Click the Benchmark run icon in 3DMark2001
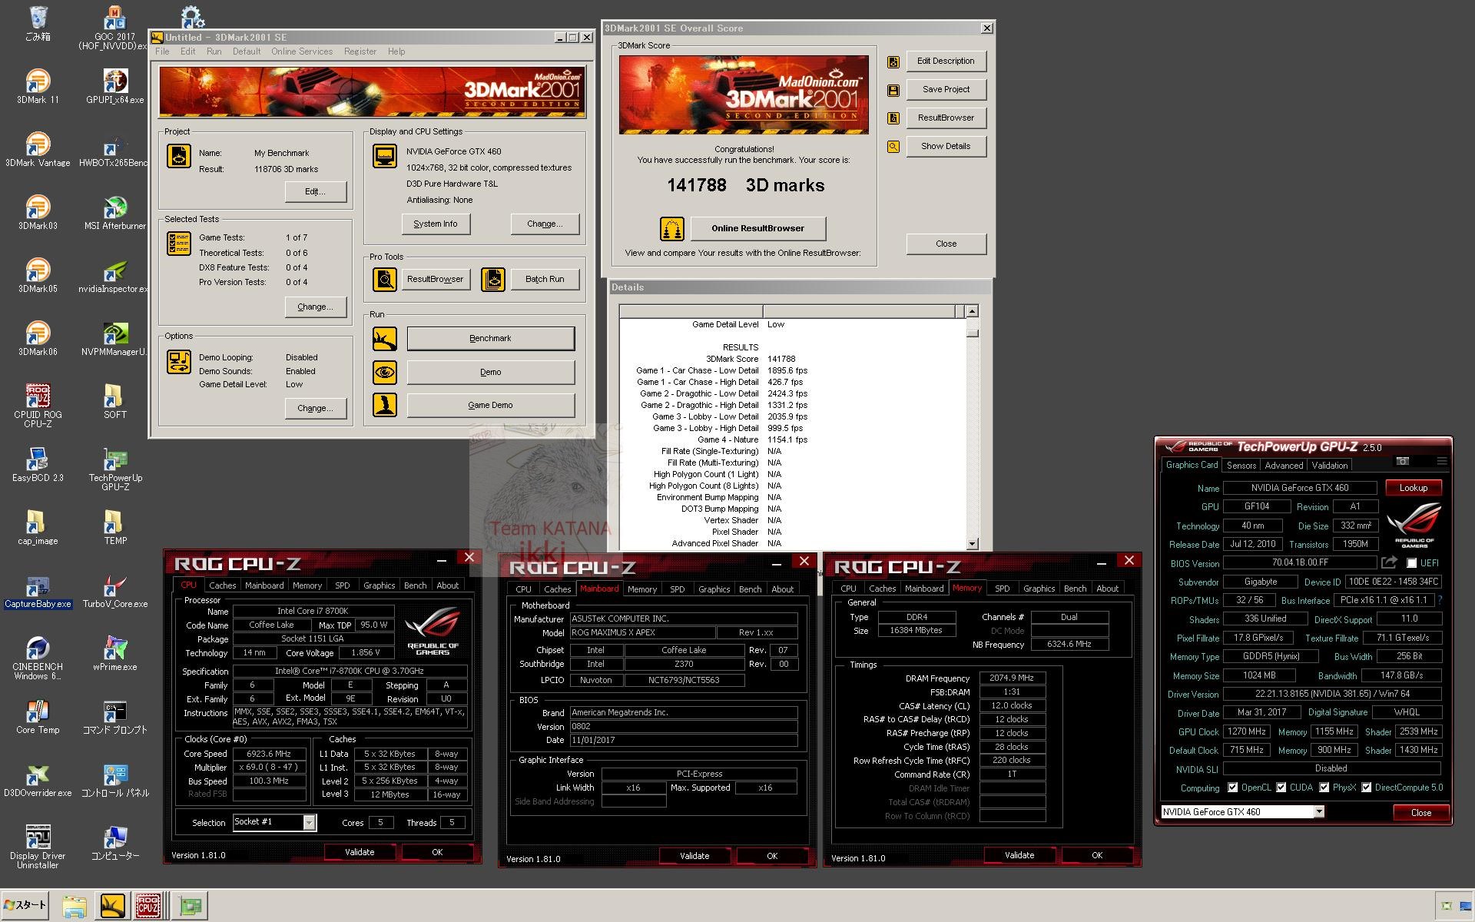The width and height of the screenshot is (1475, 922). (x=385, y=338)
